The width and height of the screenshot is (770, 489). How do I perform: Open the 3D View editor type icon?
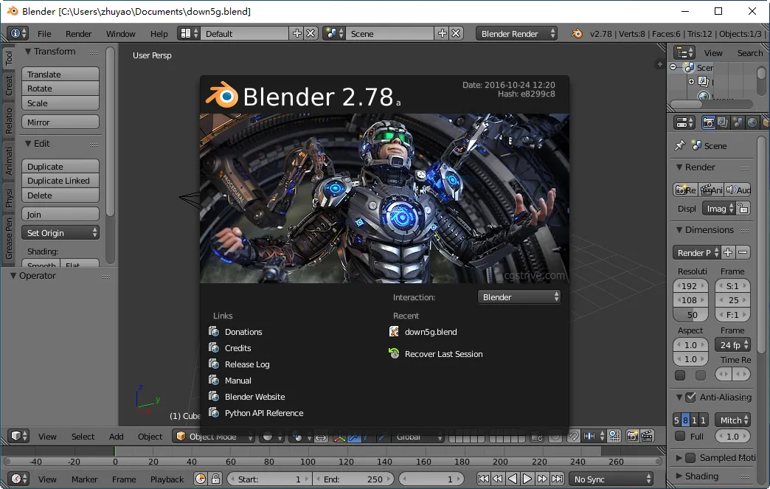pos(18,436)
